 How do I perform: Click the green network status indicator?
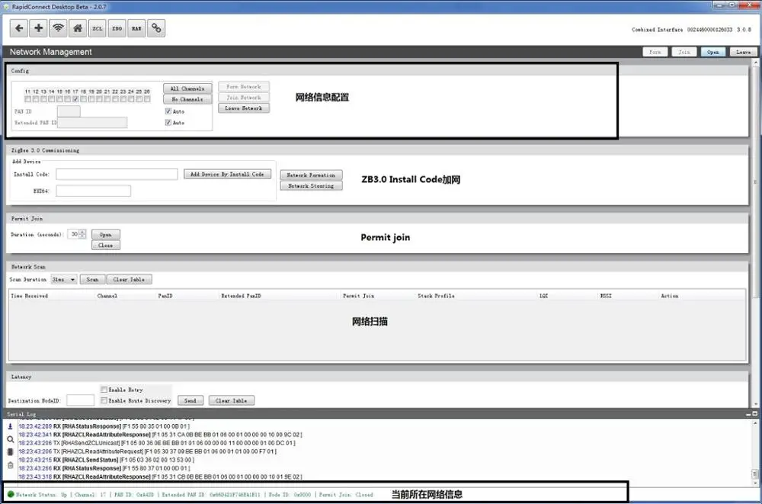pyautogui.click(x=11, y=494)
